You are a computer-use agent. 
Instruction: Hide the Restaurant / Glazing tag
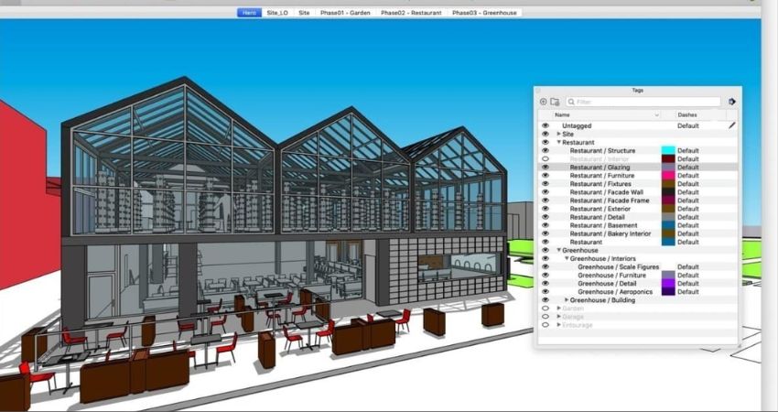coord(546,168)
